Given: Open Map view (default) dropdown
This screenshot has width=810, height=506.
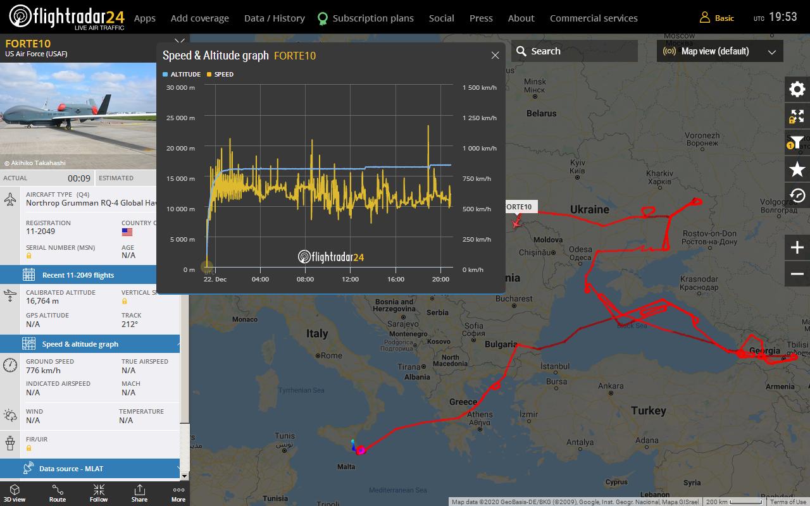Looking at the screenshot, I should coord(720,51).
